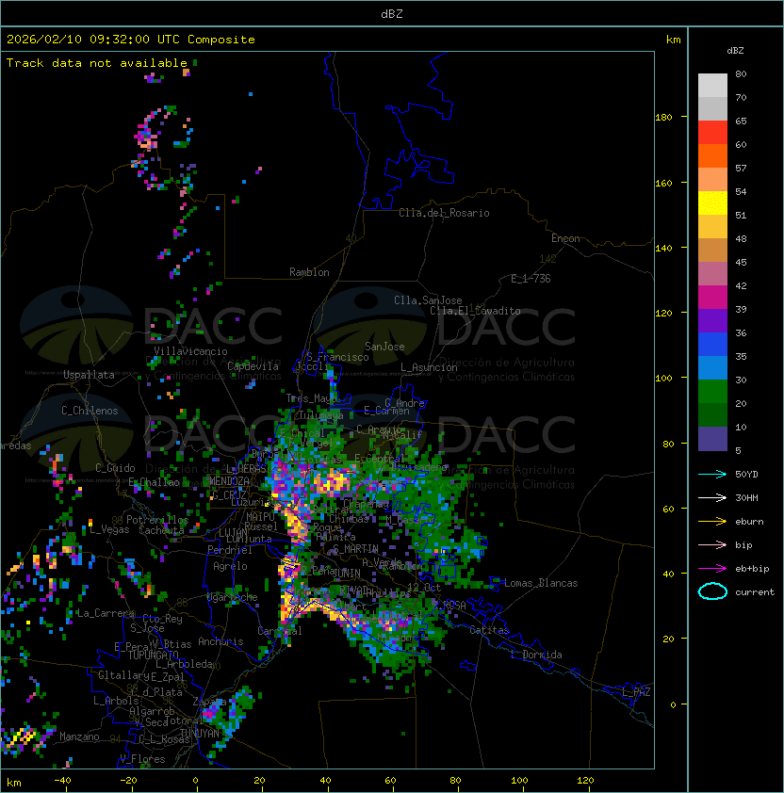Click the 'LUJAN' map label
The height and width of the screenshot is (793, 784).
click(x=234, y=533)
